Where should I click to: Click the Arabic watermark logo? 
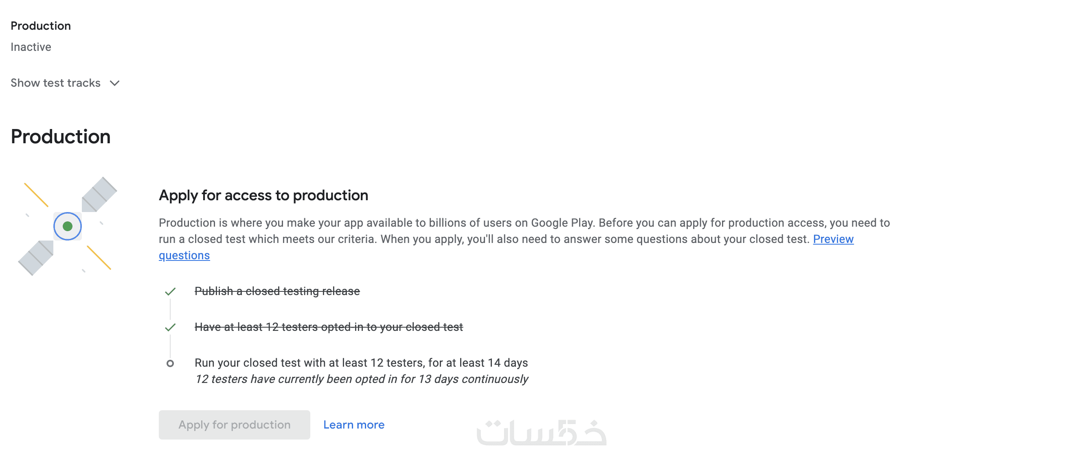point(541,432)
